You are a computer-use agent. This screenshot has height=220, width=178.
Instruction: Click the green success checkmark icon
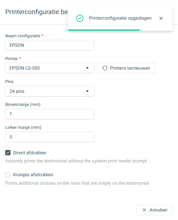point(80,18)
